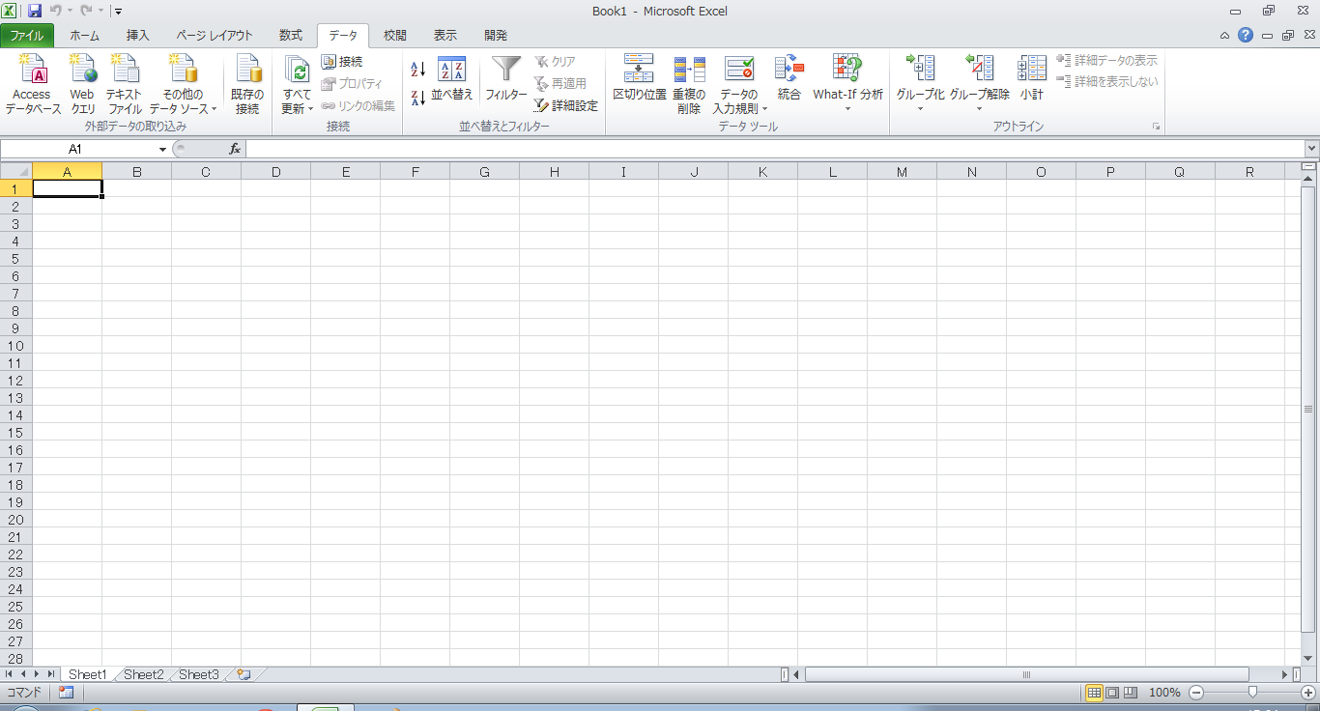The image size is (1320, 711).
Task: Click Remove Duplicates (重複の削除) icon
Action: (x=689, y=71)
